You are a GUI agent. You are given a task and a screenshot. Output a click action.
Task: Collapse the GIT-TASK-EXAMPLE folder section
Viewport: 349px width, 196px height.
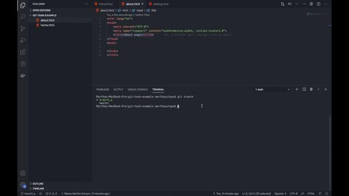(x=44, y=15)
